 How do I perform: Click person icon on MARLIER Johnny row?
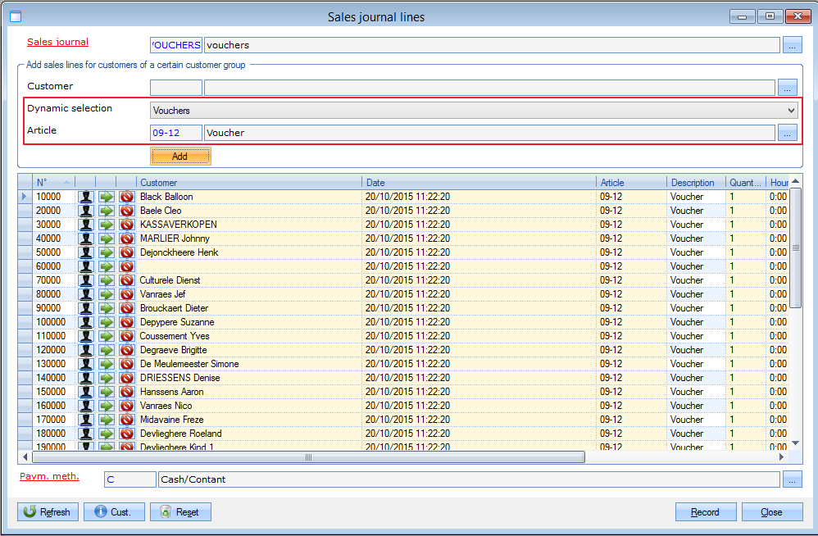(x=86, y=238)
